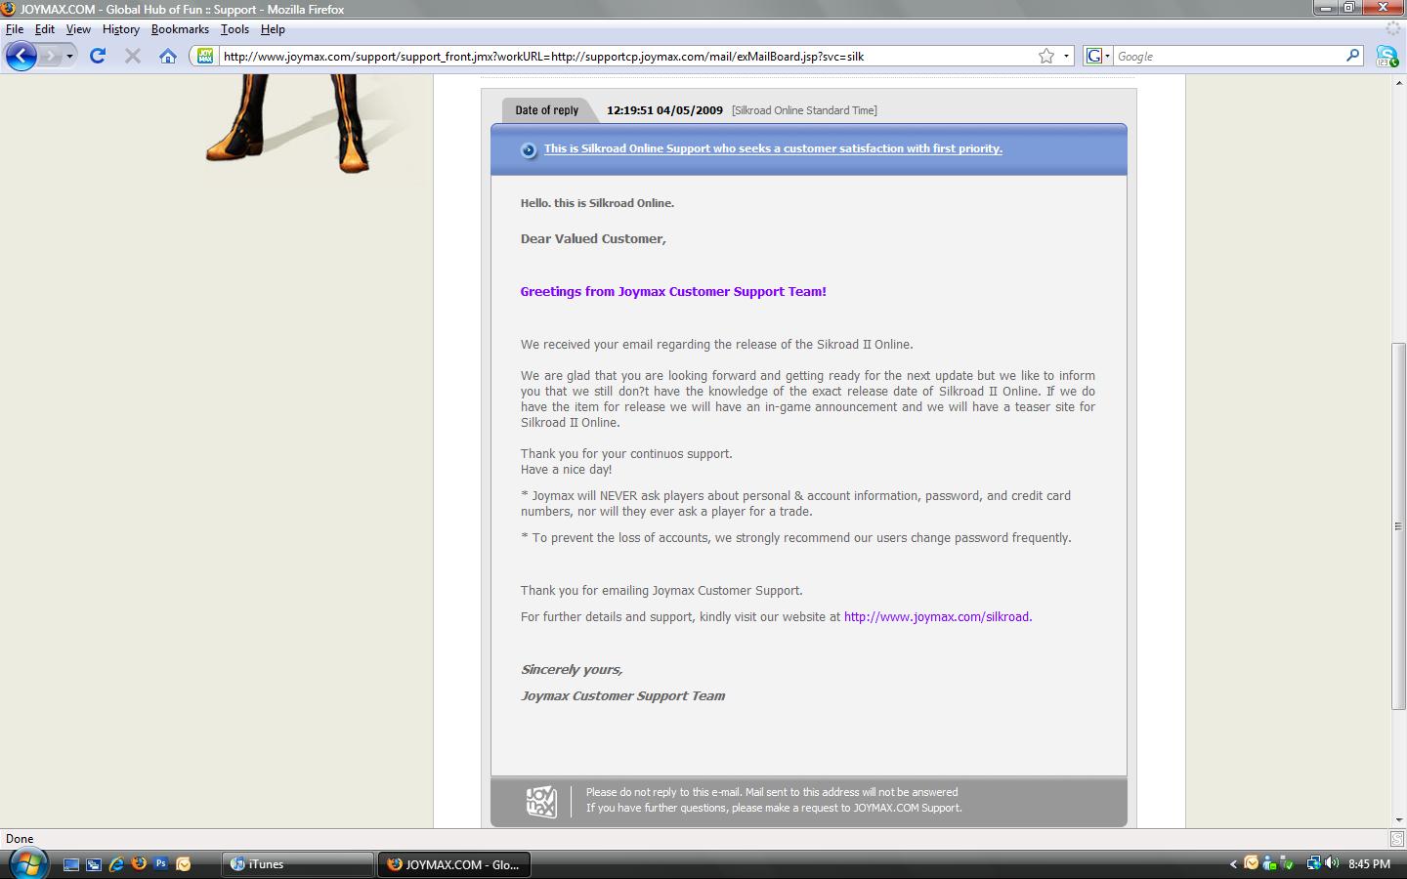Click the Silkroad Online Support header link

click(773, 148)
